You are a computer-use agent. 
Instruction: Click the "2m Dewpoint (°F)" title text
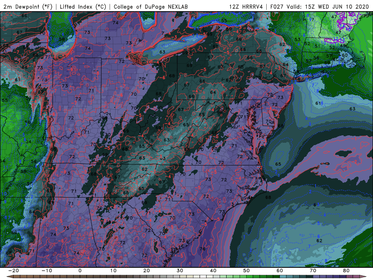28,7
